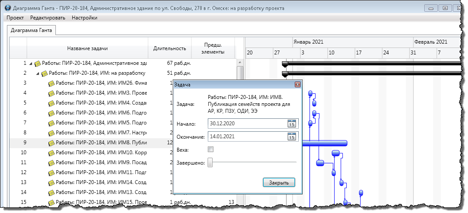Click the Начало date input field

[246, 124]
